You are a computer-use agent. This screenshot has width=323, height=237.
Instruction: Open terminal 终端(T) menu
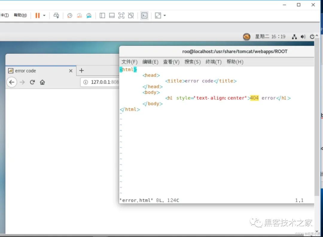tap(214, 62)
